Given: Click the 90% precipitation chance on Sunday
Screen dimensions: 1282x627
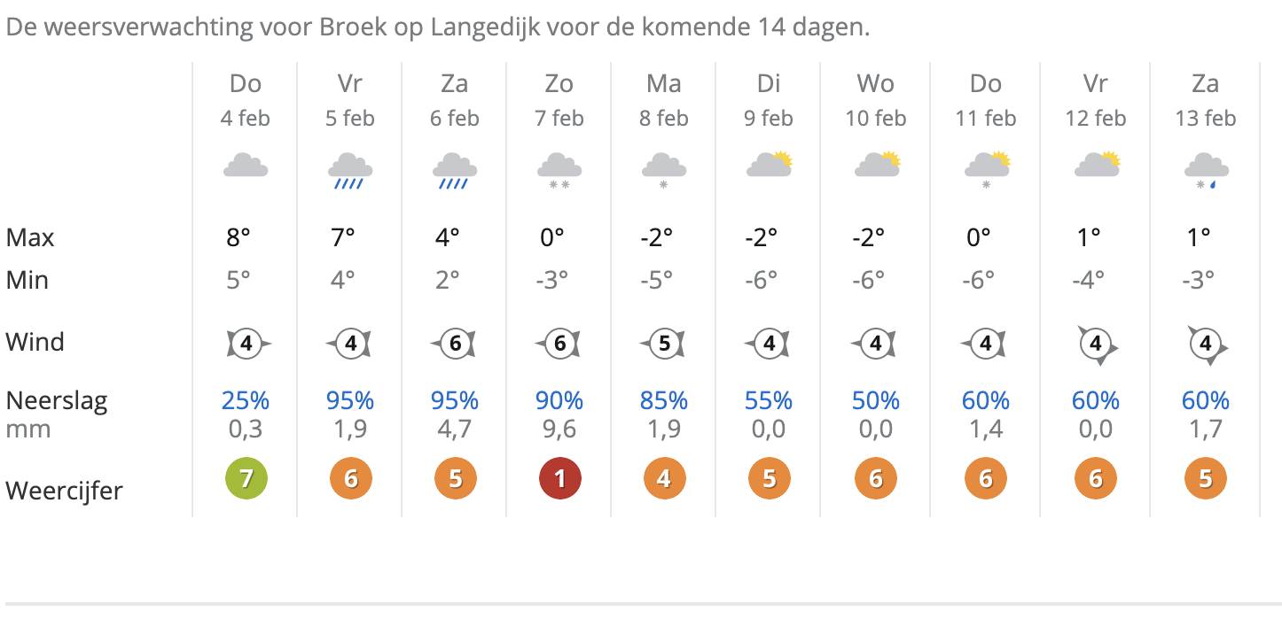Looking at the screenshot, I should click(x=559, y=400).
